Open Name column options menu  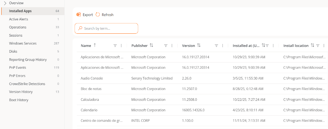pyautogui.click(x=121, y=46)
